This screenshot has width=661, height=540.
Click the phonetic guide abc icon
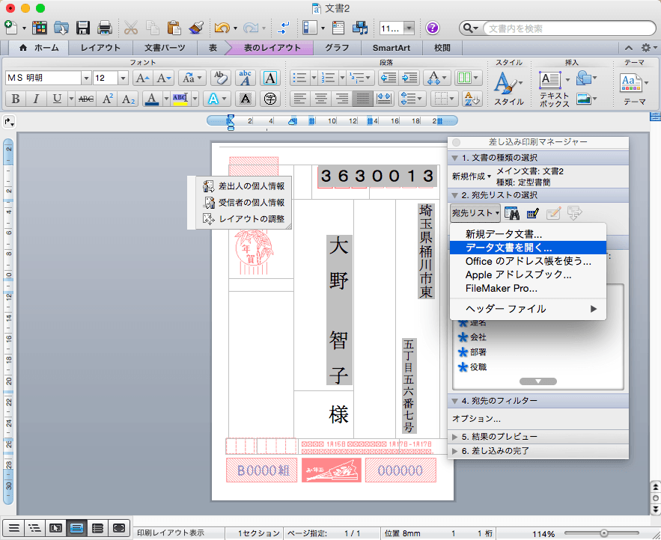[245, 78]
